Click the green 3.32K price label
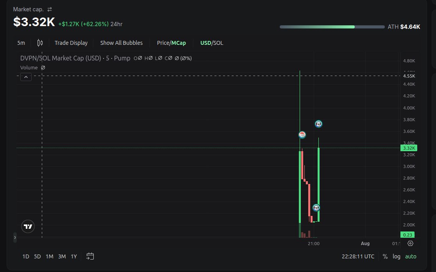 coord(409,148)
